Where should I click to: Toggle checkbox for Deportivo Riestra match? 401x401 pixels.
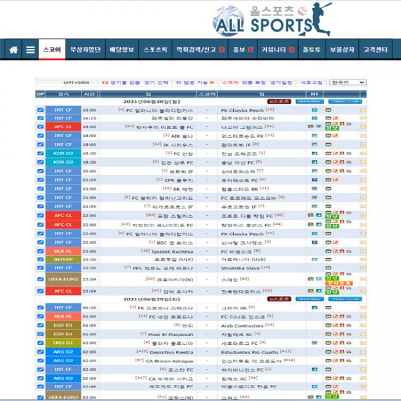point(40,351)
